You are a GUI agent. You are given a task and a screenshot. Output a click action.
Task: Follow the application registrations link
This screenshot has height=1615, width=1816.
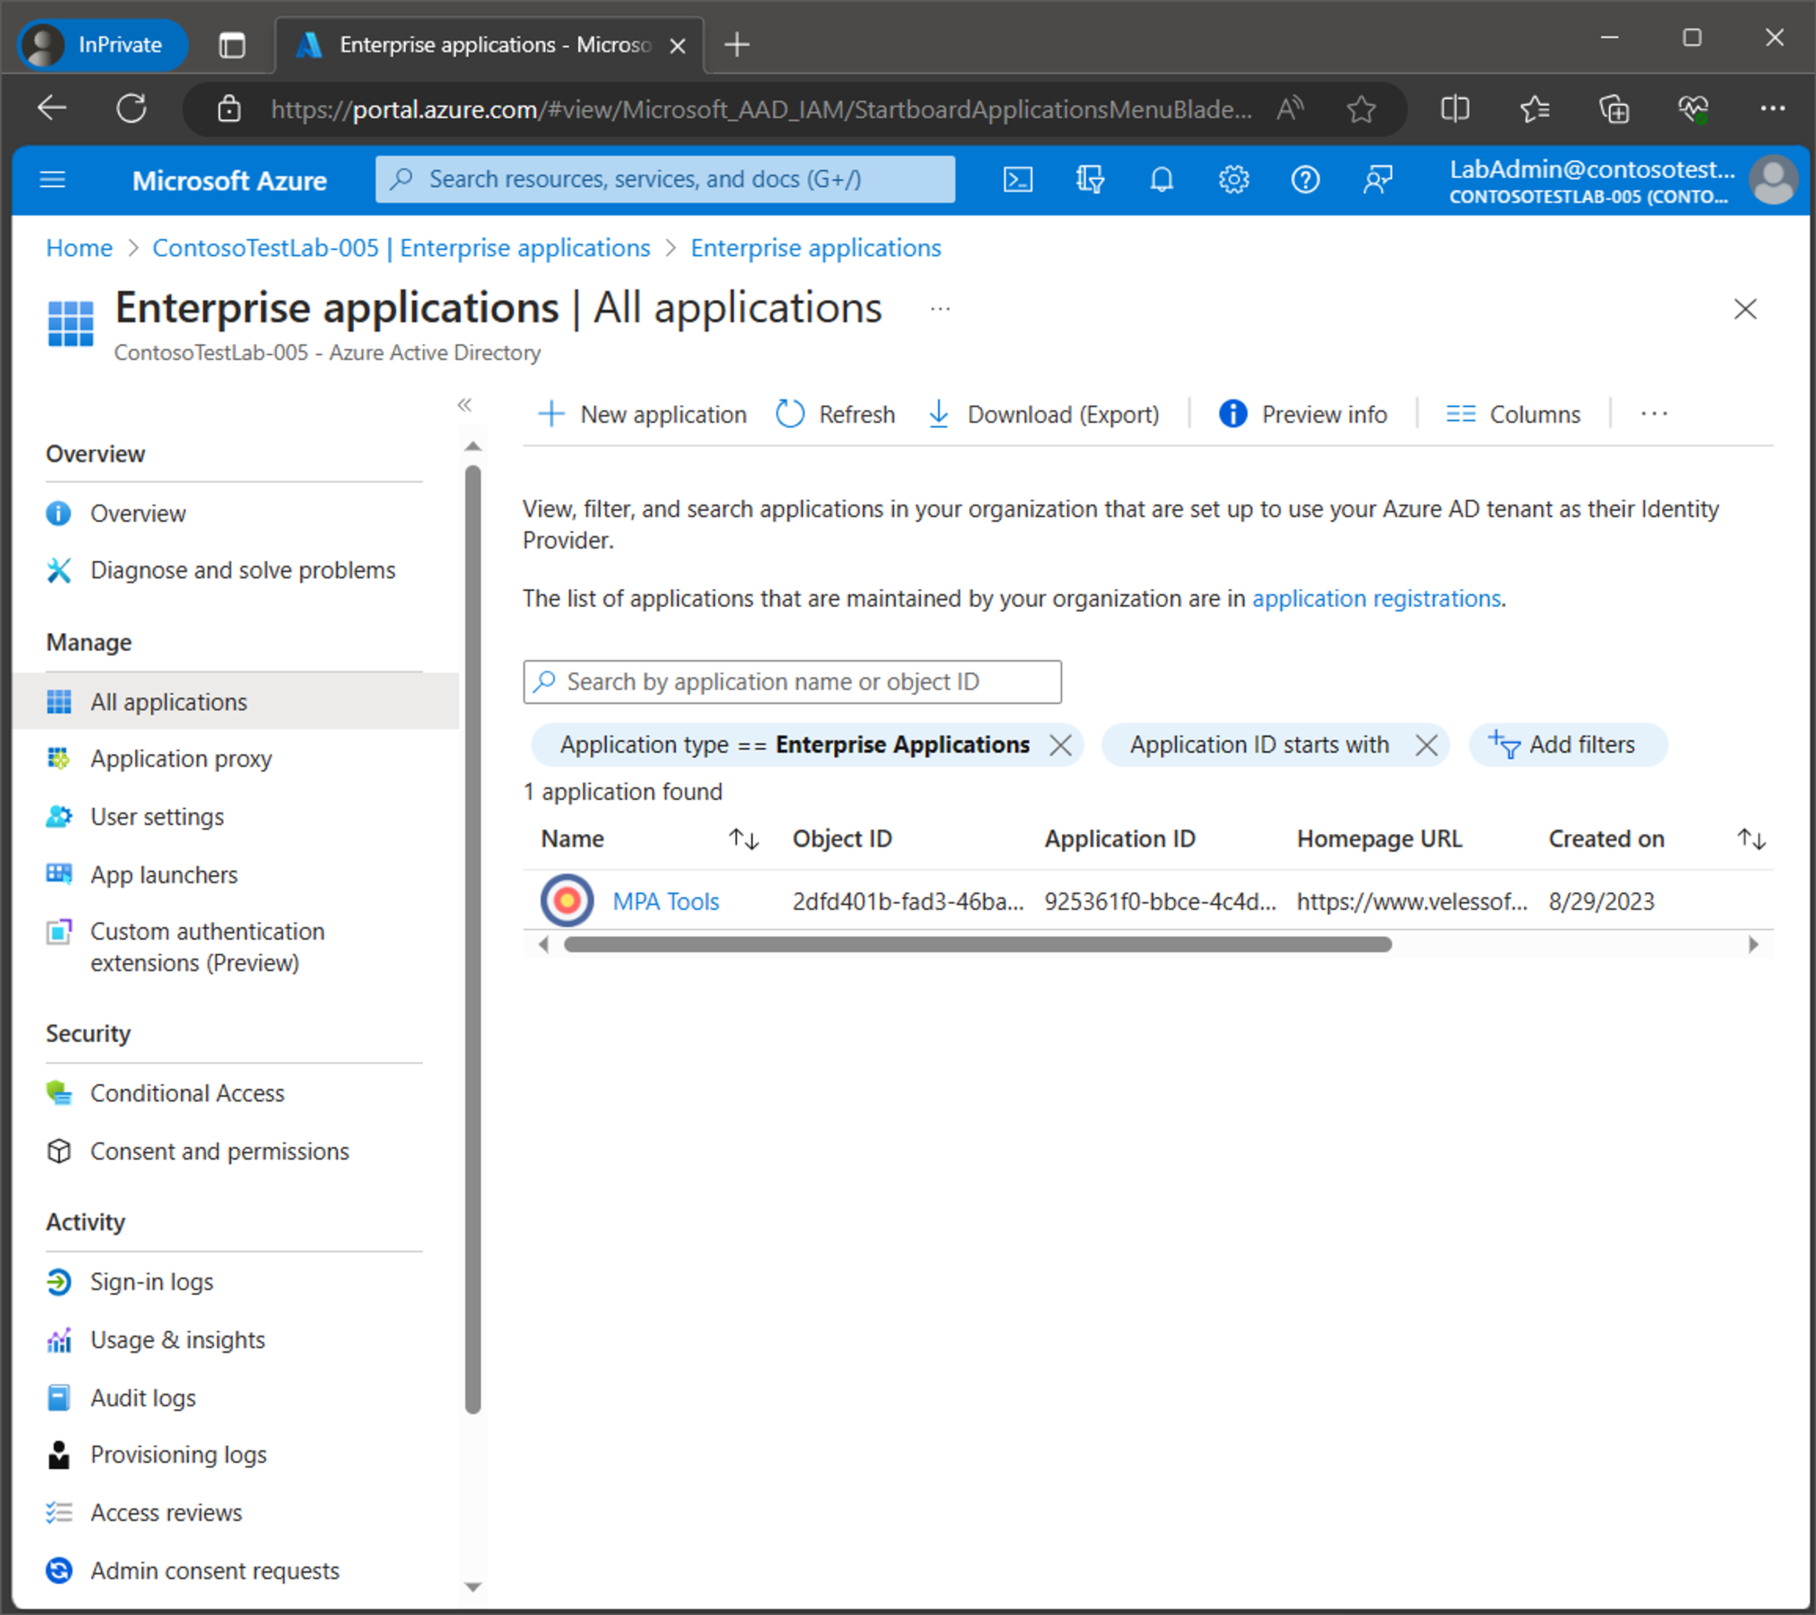click(1376, 599)
